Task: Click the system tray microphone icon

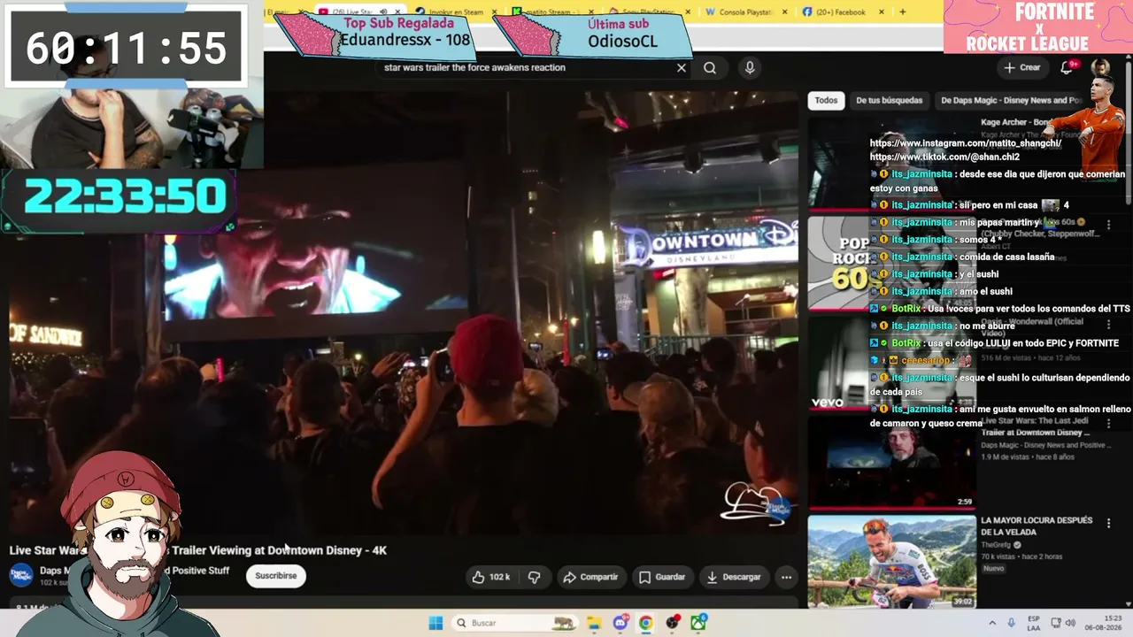Action: click(x=1012, y=623)
